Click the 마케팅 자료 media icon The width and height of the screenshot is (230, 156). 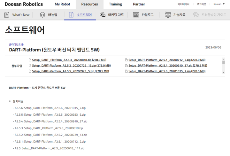pos(103,15)
